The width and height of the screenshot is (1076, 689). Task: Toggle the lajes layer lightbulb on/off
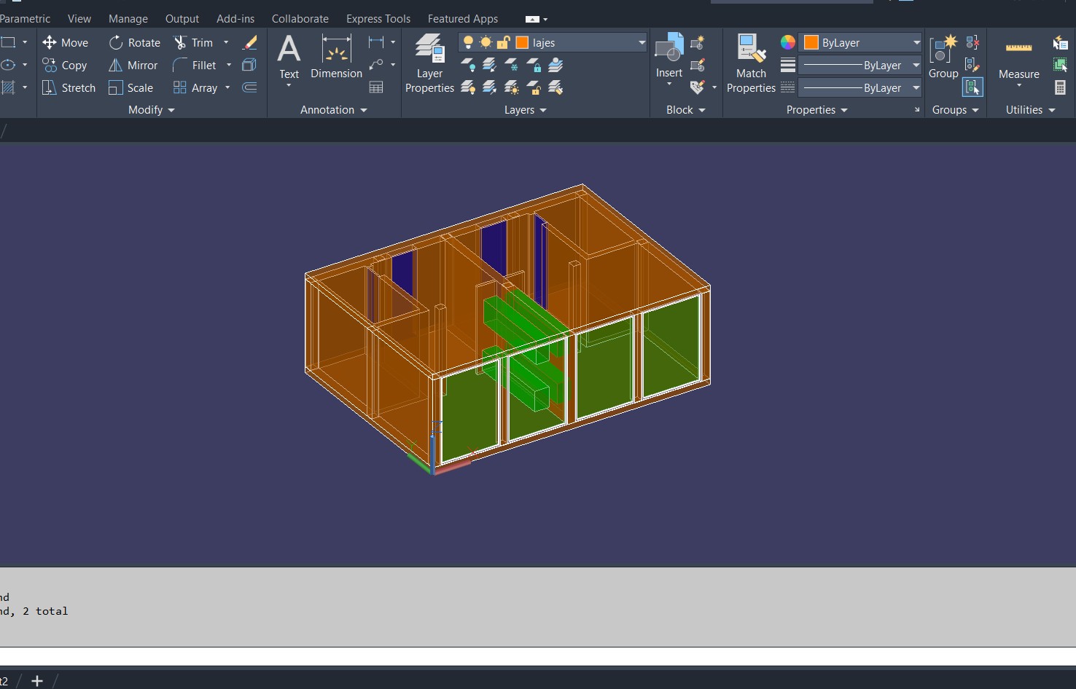click(x=468, y=43)
